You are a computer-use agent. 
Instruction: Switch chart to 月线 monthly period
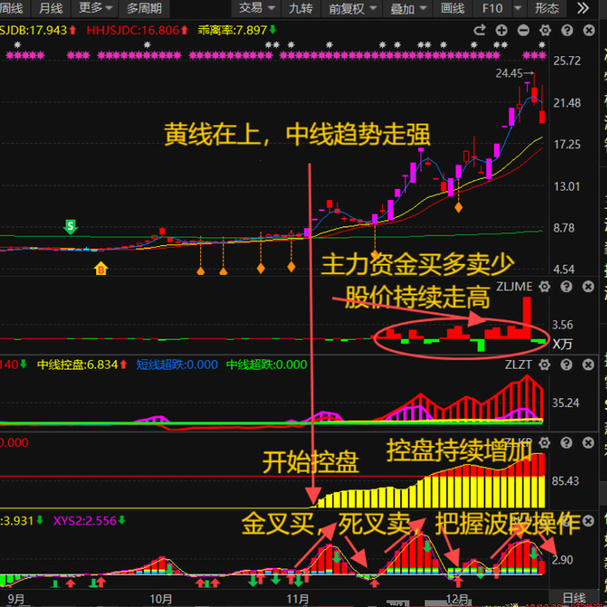tap(51, 8)
